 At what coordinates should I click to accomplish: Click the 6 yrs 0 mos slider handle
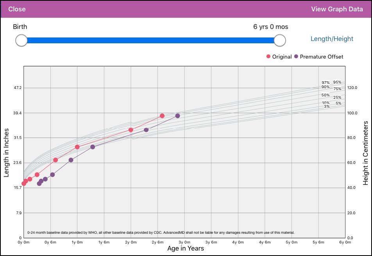pyautogui.click(x=280, y=40)
